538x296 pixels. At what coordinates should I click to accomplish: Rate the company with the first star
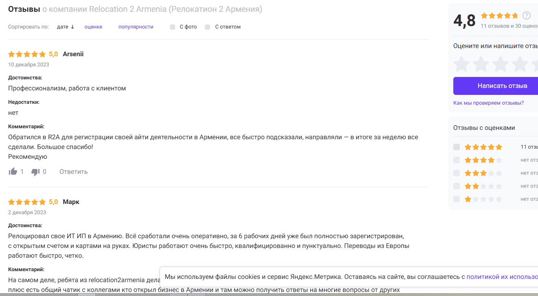tap(461, 64)
